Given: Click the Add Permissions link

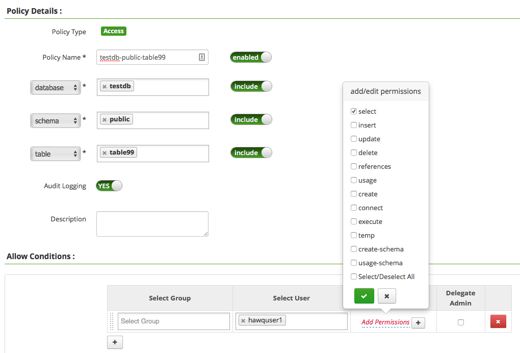Looking at the screenshot, I should [385, 322].
